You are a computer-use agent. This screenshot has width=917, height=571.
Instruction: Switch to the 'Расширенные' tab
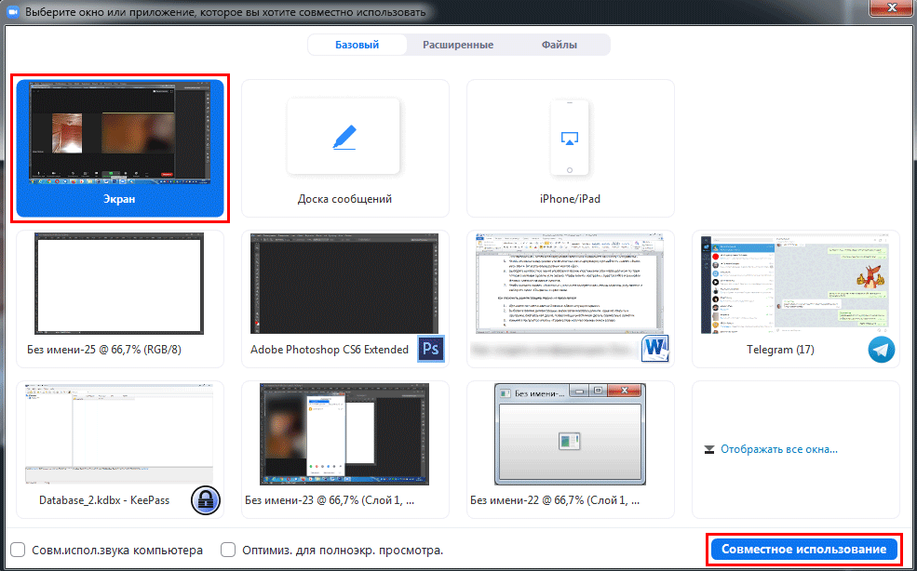coord(458,45)
